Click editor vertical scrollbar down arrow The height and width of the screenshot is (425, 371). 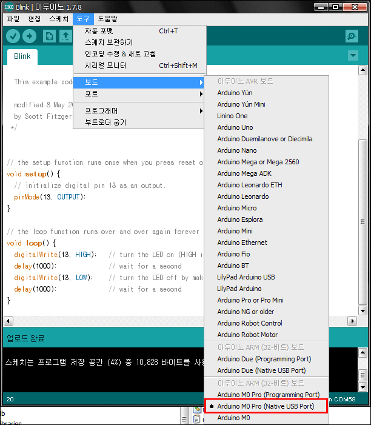click(x=363, y=310)
